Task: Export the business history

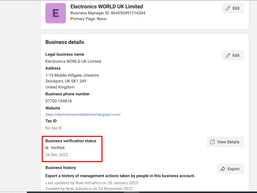Action: 231,169
